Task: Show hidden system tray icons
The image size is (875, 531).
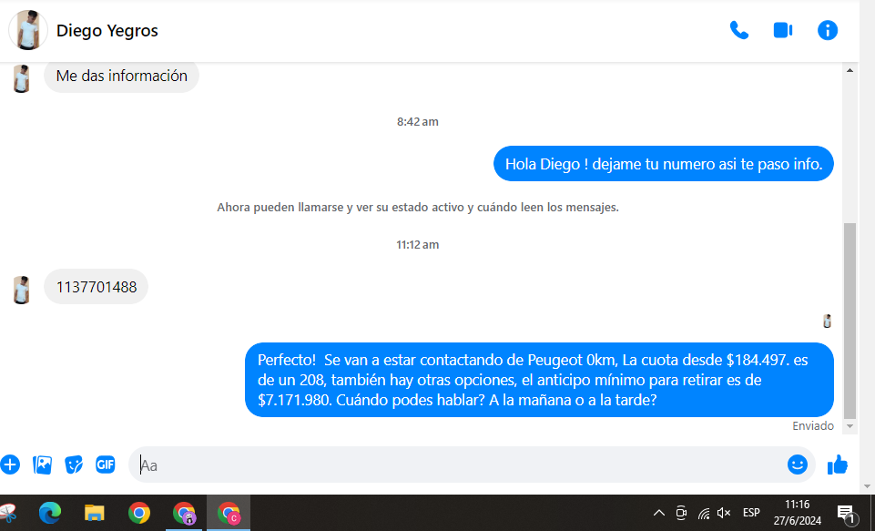Action: pos(659,513)
